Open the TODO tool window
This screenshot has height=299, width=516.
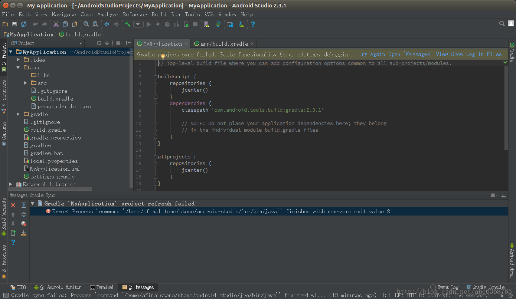coord(18,287)
